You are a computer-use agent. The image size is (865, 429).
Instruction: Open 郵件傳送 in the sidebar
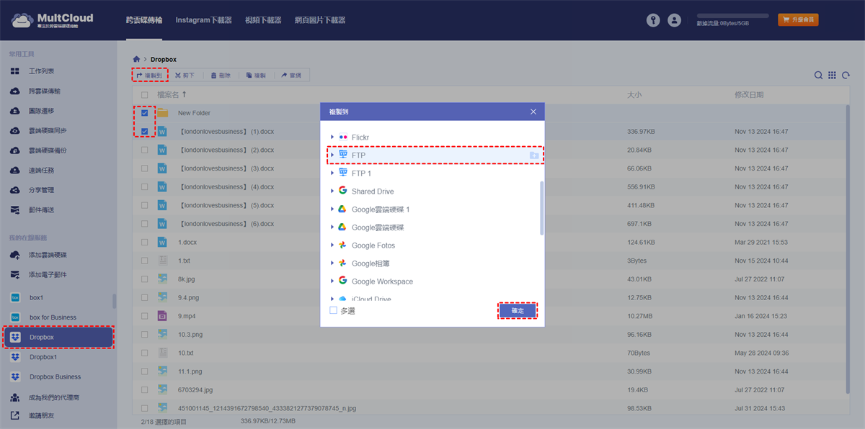pos(41,210)
